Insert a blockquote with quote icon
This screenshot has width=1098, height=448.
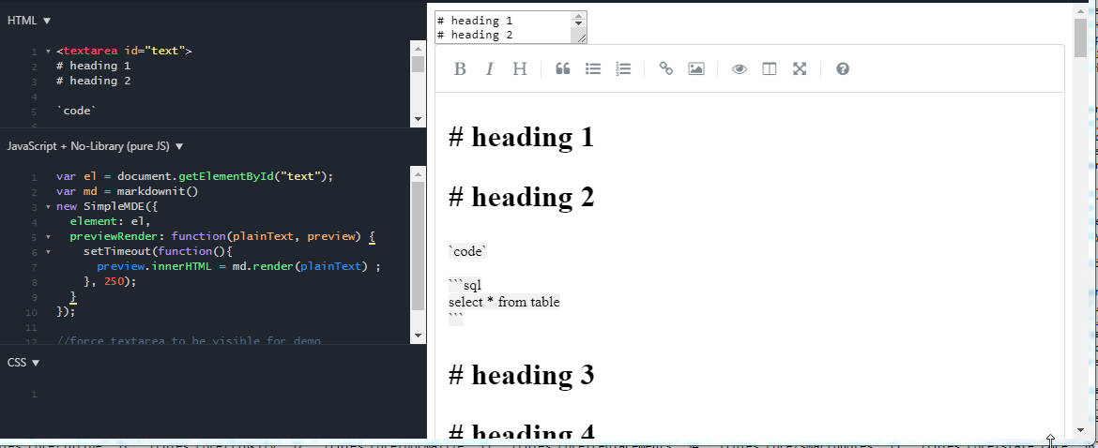coord(562,68)
